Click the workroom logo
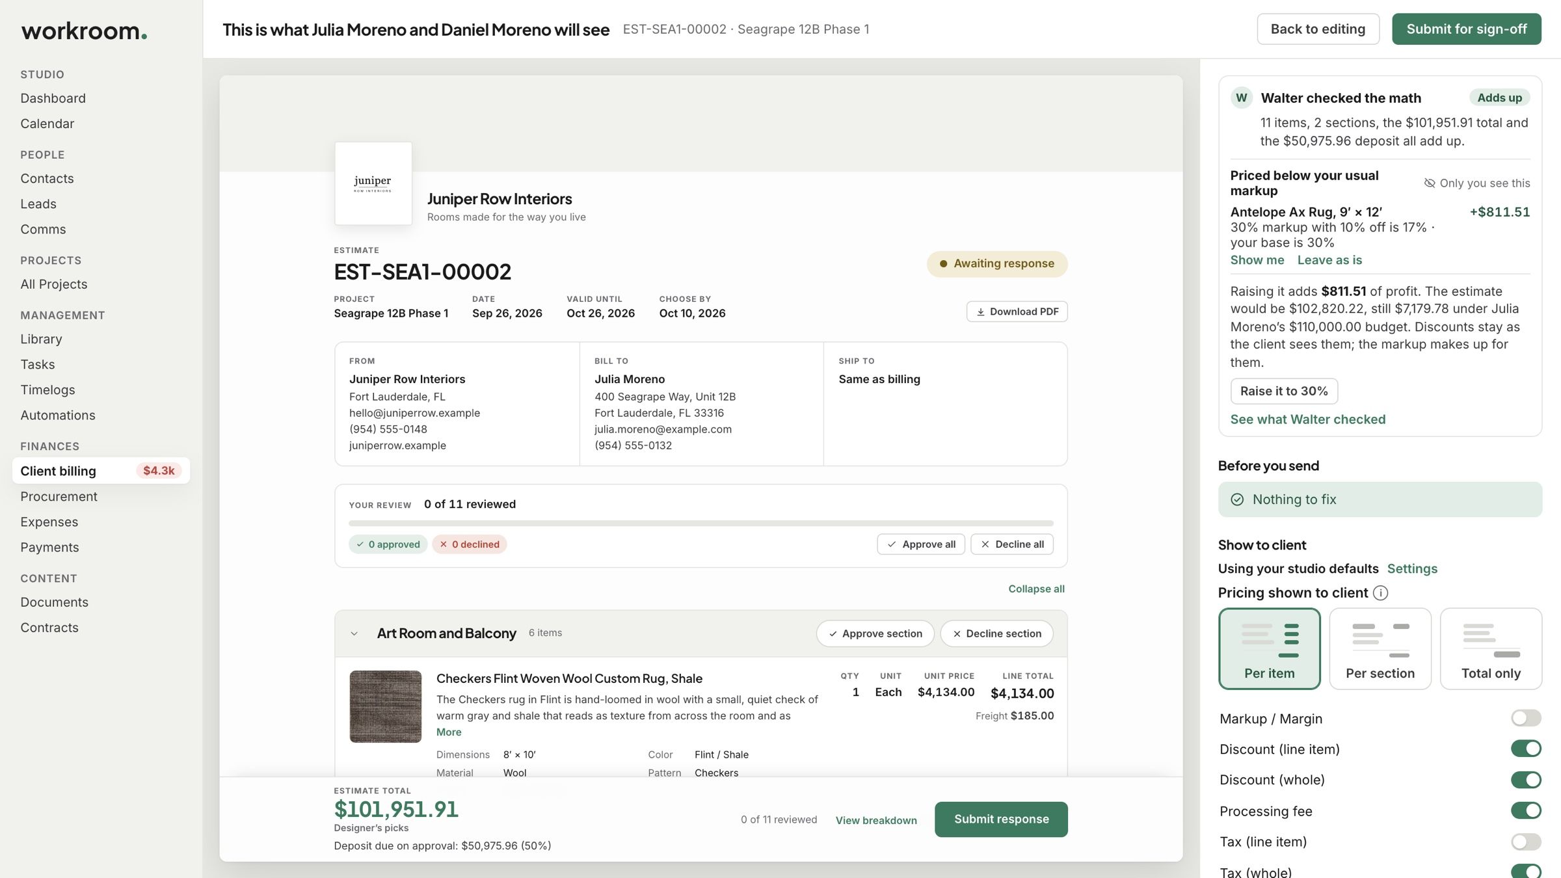 pyautogui.click(x=84, y=31)
